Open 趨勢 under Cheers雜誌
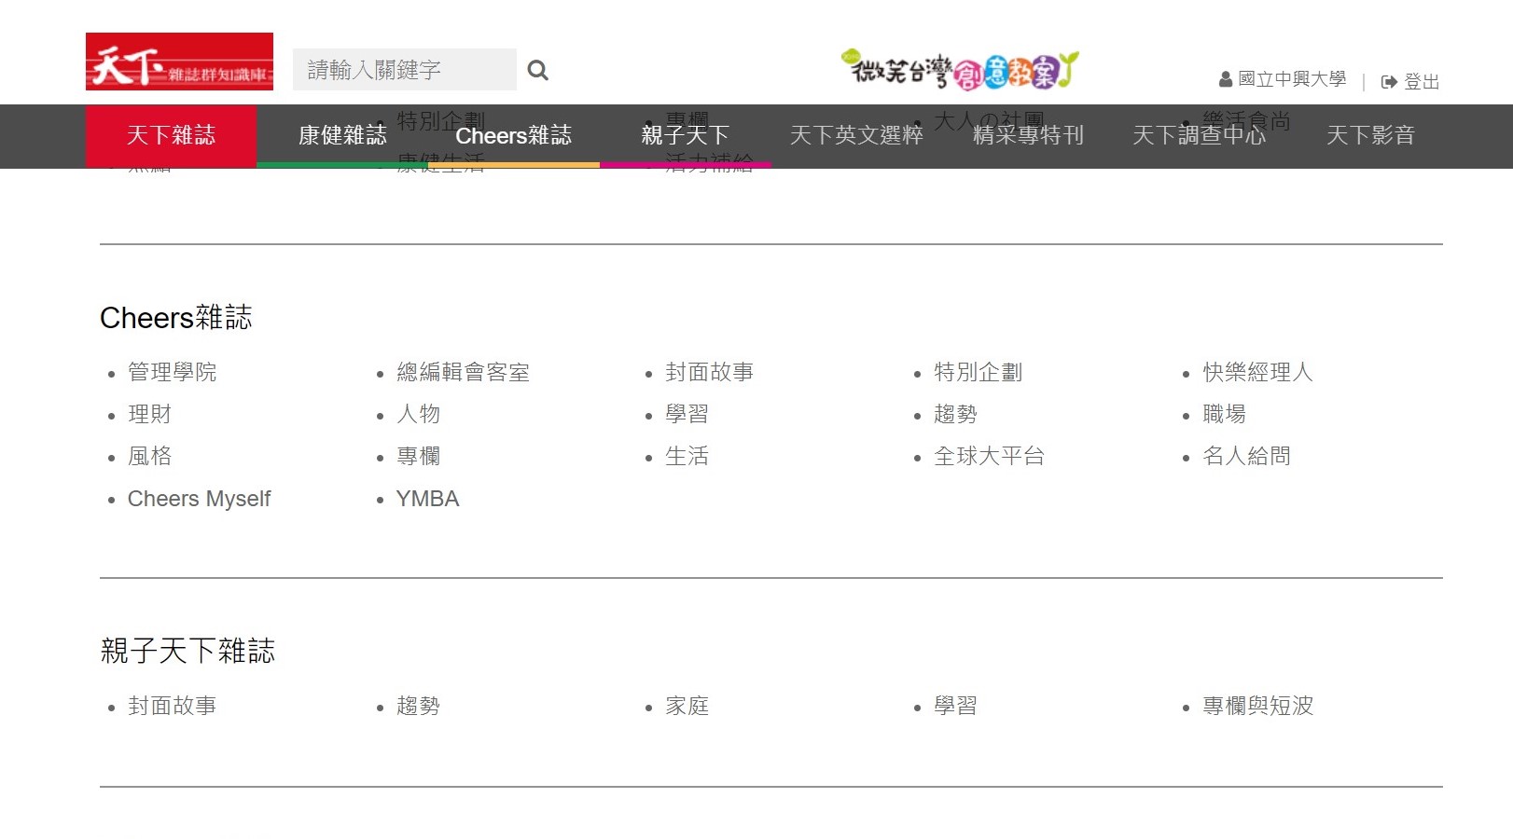 955,415
